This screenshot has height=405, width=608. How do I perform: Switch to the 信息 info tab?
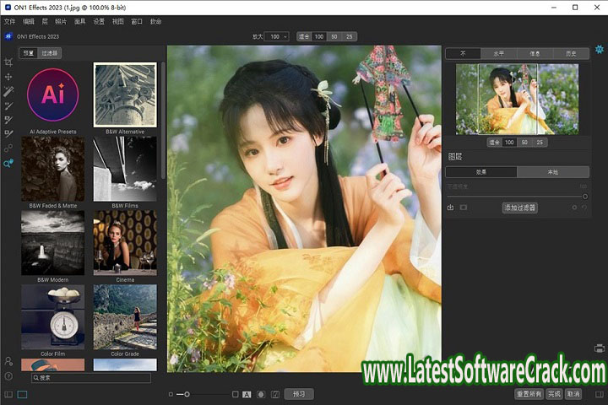(x=535, y=53)
